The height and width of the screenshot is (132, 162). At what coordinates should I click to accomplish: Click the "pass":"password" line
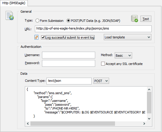[58, 105]
